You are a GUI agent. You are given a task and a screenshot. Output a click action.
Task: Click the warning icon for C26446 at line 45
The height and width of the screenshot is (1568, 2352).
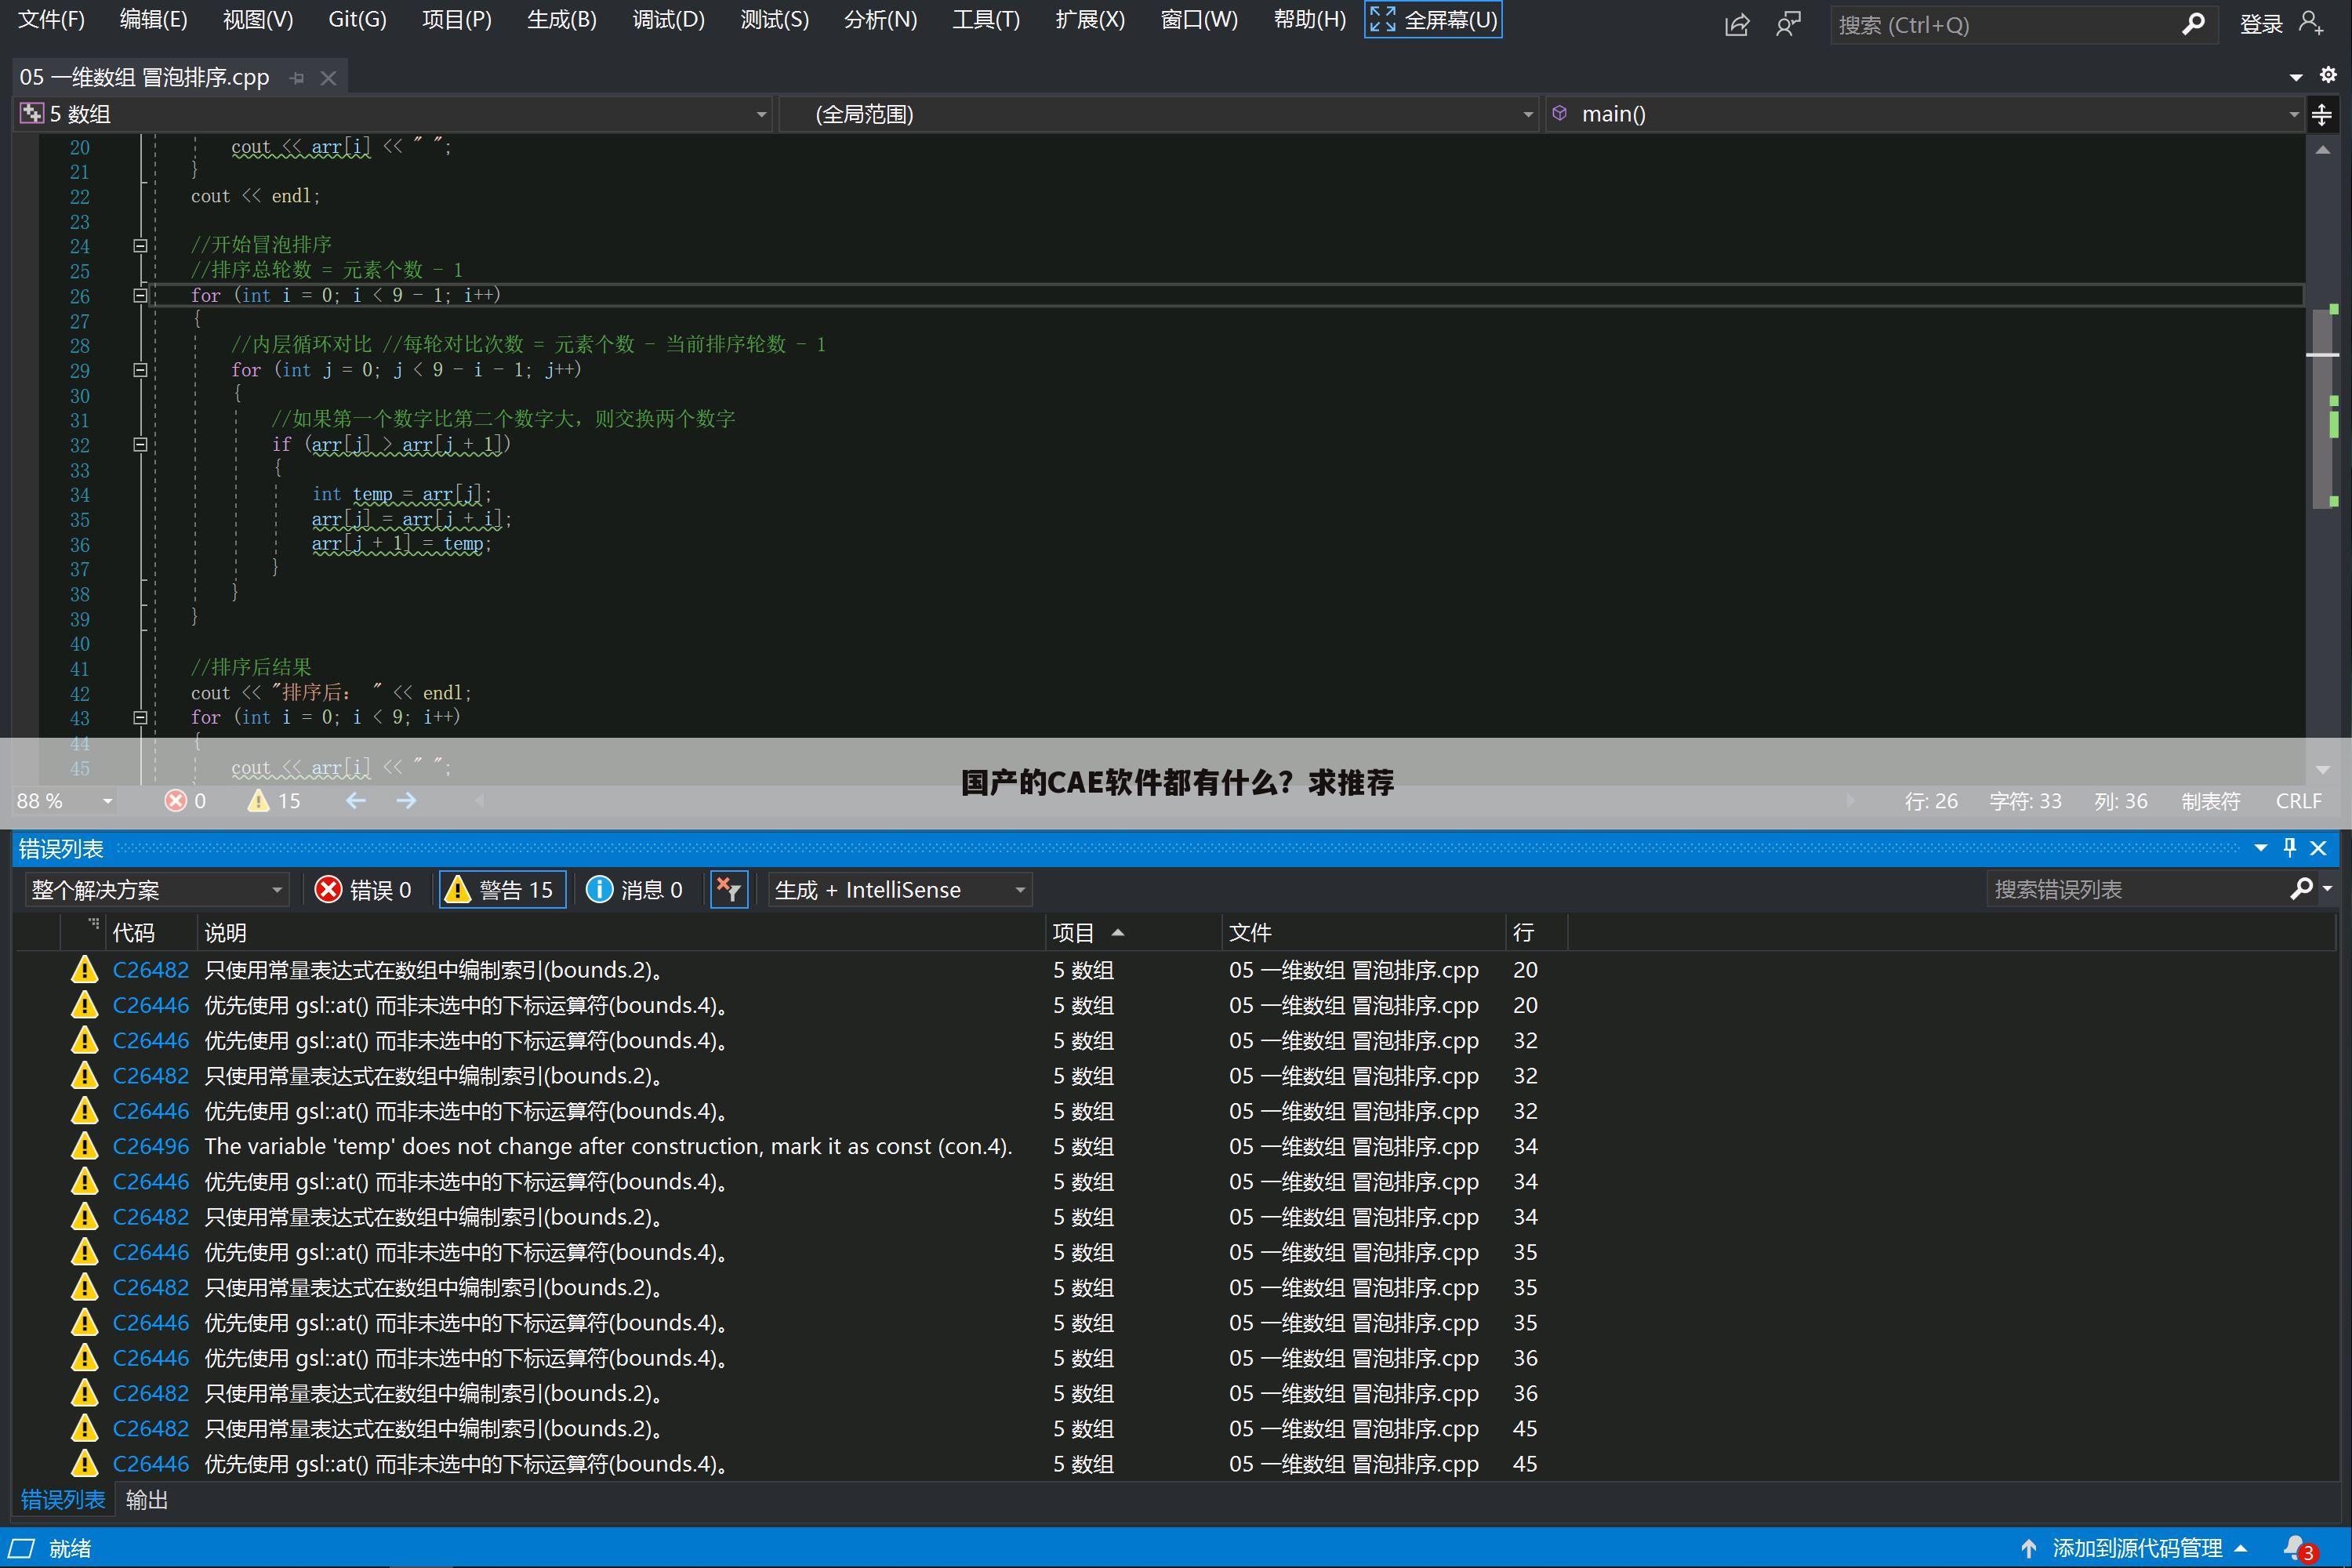85,1464
